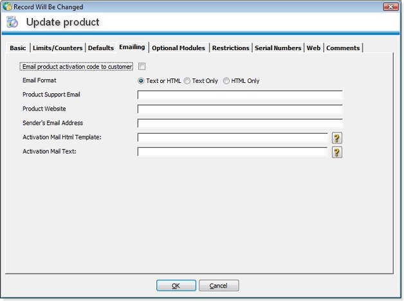Click the title bar application icon
This screenshot has width=404, height=301.
click(x=6, y=6)
